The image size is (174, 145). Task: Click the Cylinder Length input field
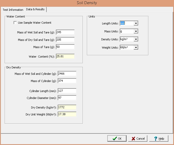click(67, 91)
